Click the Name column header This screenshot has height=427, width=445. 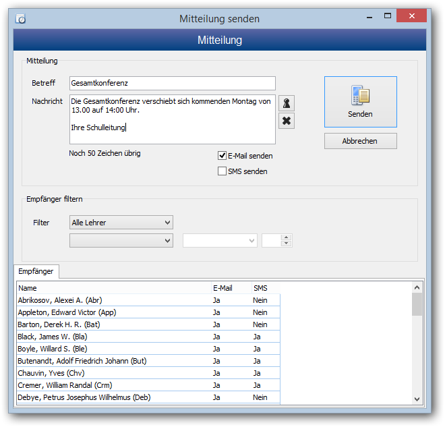coord(114,288)
